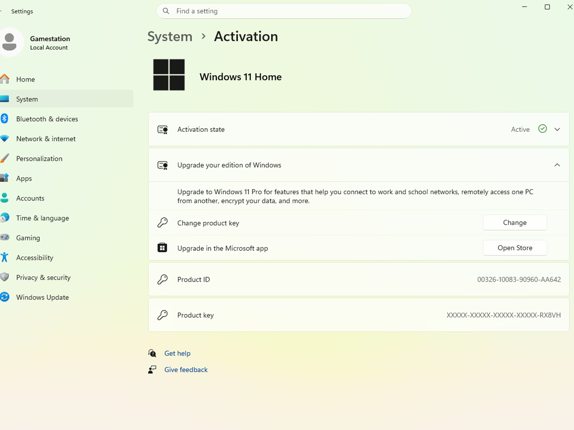Viewport: 574px width, 430px height.
Task: Collapse Upgrade your edition of Windows
Action: point(557,165)
